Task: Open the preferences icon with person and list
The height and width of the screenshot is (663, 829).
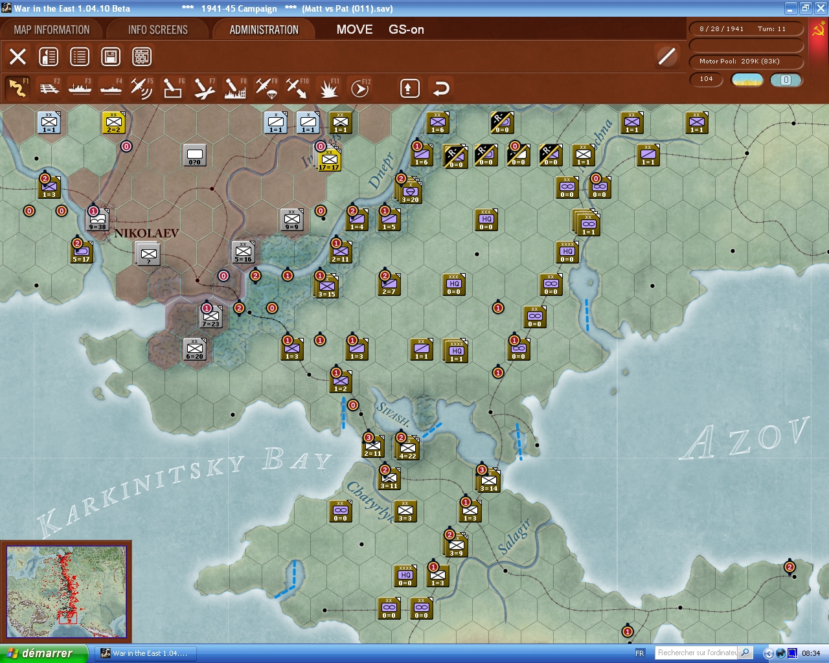Action: (x=49, y=56)
